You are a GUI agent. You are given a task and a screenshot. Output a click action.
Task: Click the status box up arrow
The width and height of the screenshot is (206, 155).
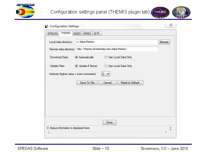[171, 128]
